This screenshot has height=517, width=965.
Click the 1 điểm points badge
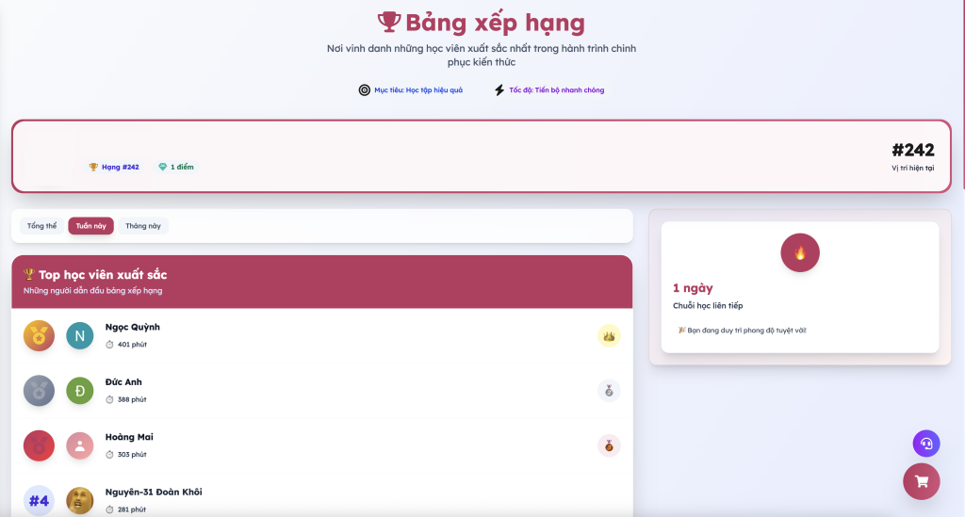tap(176, 167)
